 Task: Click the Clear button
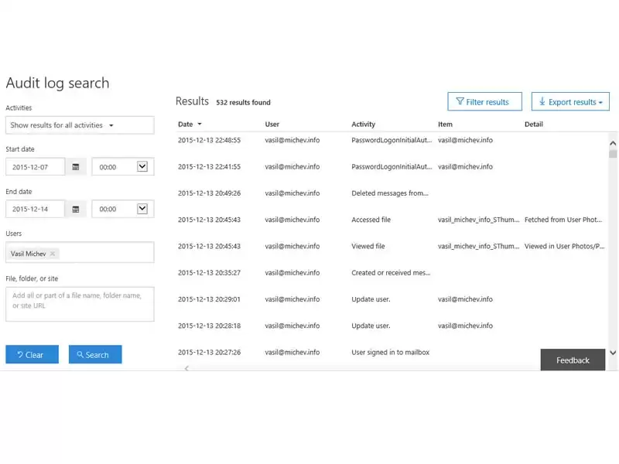click(x=32, y=354)
